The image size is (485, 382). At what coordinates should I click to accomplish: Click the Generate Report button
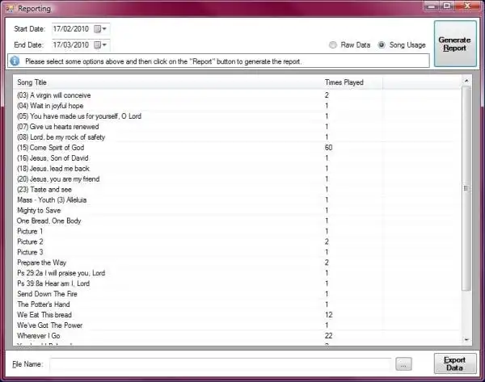[x=455, y=44]
